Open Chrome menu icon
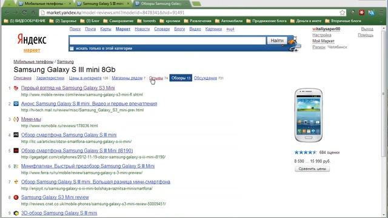 [382, 12]
